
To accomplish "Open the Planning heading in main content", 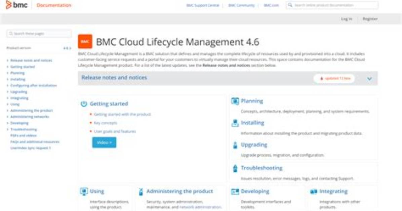I will (252, 101).
